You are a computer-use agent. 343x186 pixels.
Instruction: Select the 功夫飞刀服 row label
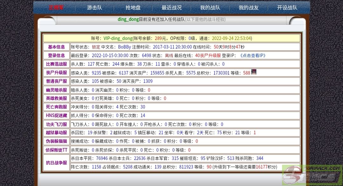57,124
